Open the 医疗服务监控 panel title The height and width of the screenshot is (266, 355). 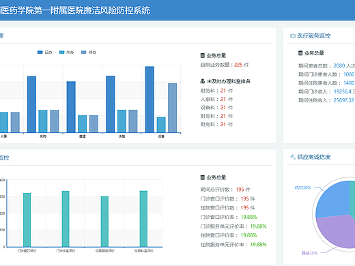coord(314,35)
